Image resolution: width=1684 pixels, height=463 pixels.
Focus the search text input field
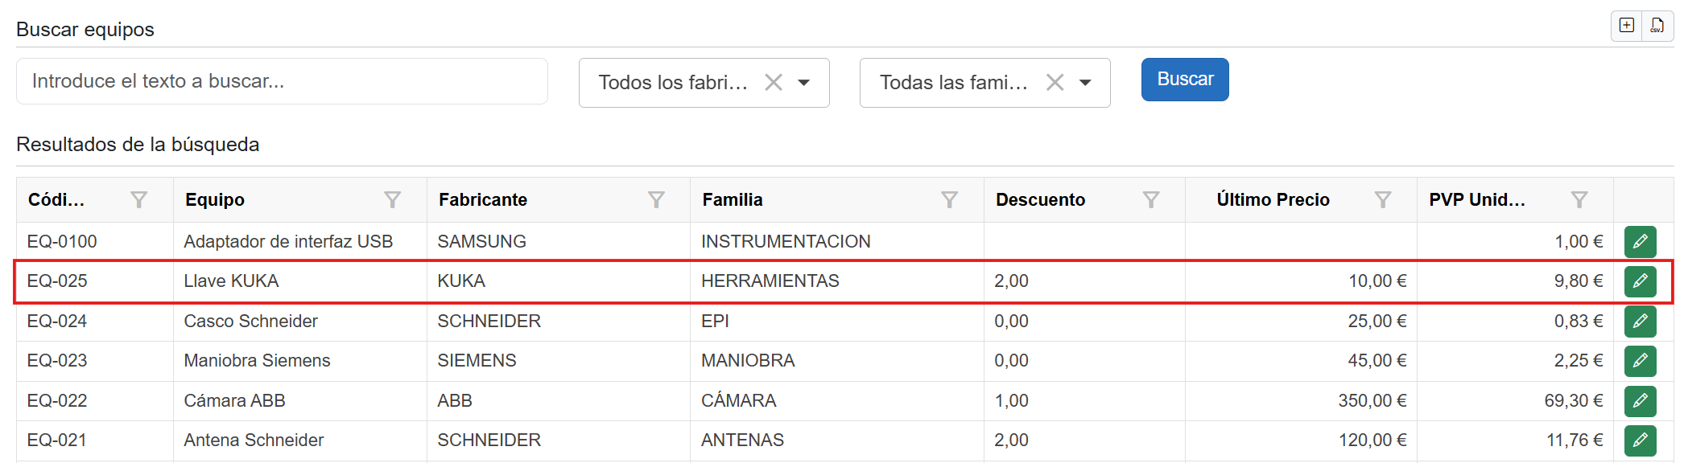click(282, 81)
